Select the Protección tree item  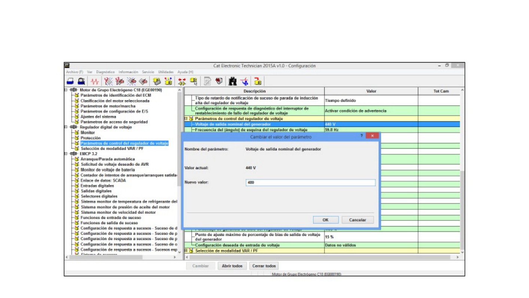pyautogui.click(x=91, y=138)
